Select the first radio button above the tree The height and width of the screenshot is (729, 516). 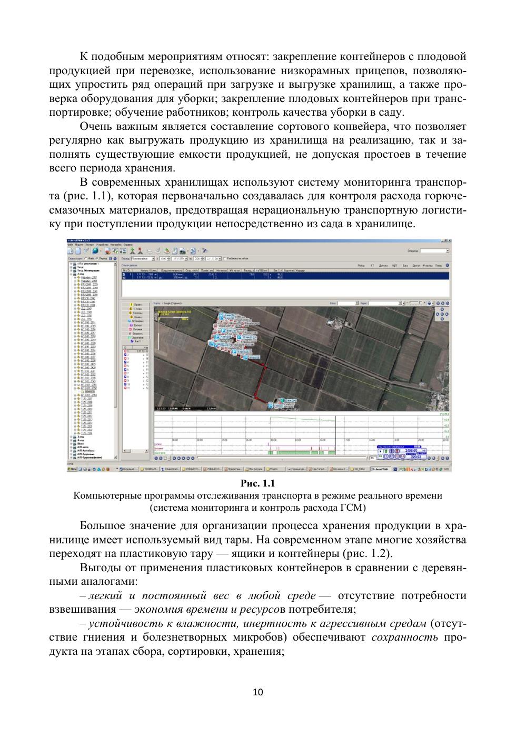point(85,259)
